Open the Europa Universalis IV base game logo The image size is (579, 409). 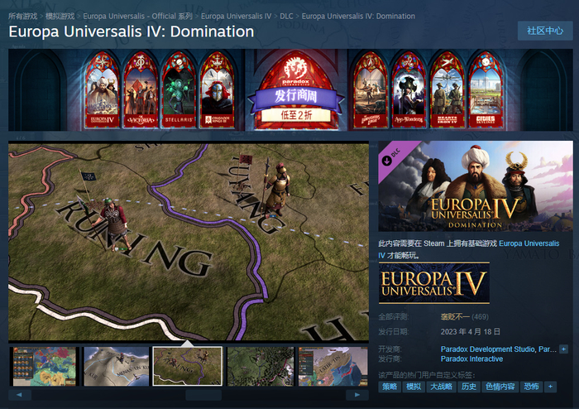pyautogui.click(x=434, y=283)
